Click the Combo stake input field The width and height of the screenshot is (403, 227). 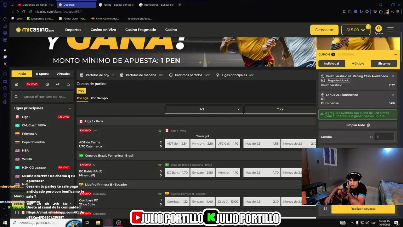(385, 137)
